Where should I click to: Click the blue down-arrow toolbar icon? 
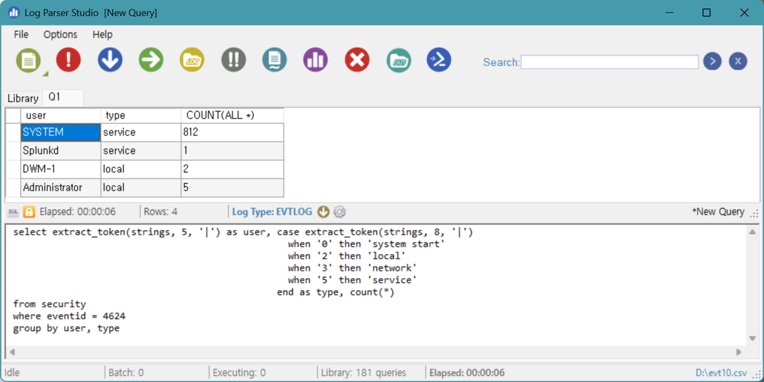pos(110,60)
